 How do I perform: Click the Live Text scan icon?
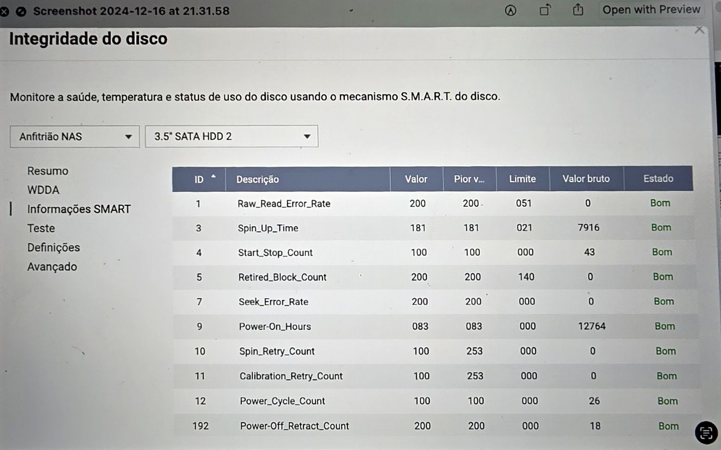pyautogui.click(x=706, y=433)
